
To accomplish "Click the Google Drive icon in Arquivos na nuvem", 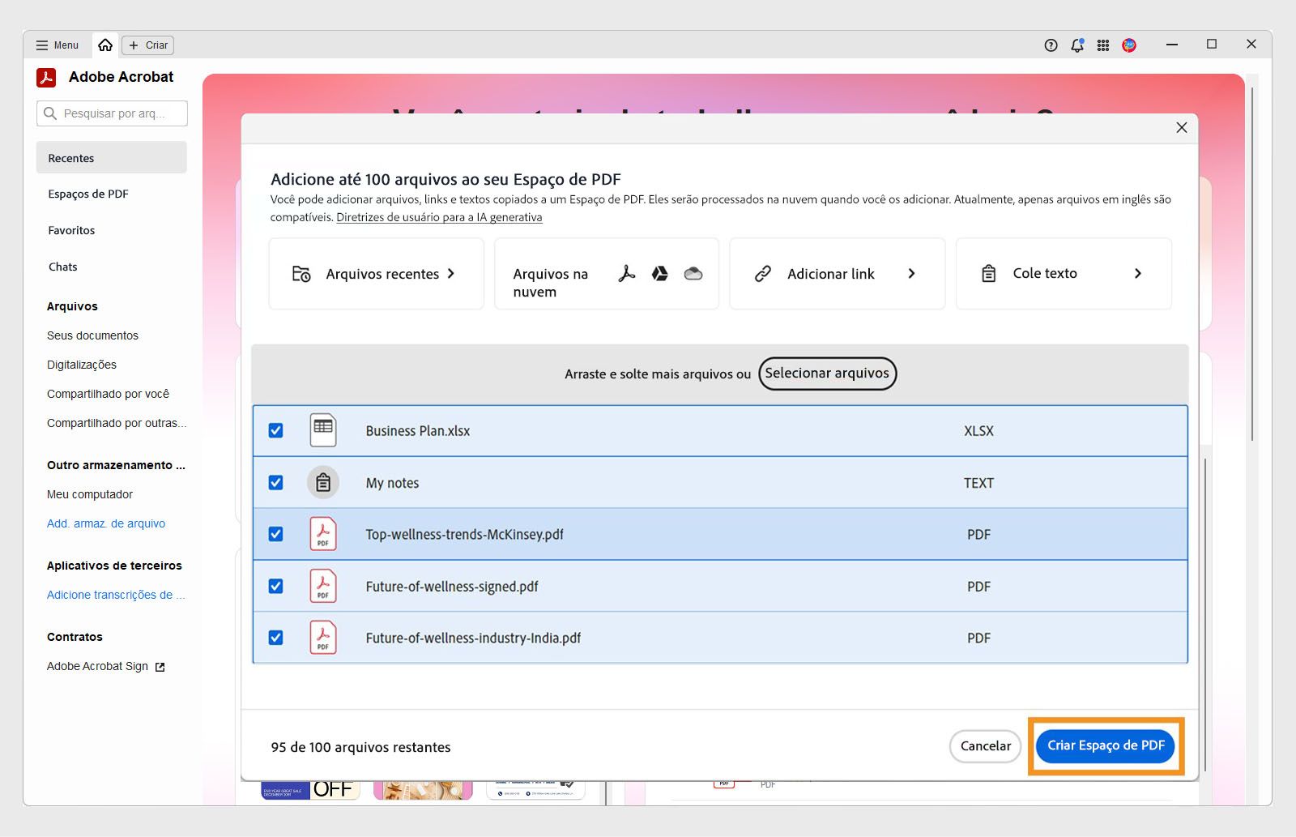I will [659, 274].
